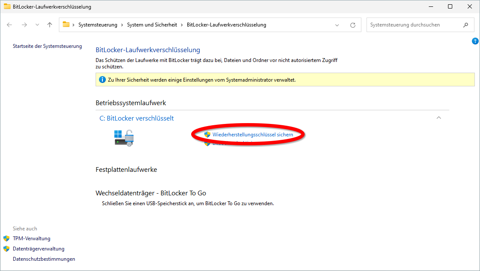Image resolution: width=480 pixels, height=271 pixels.
Task: Click the search magnifier icon
Action: coord(466,25)
